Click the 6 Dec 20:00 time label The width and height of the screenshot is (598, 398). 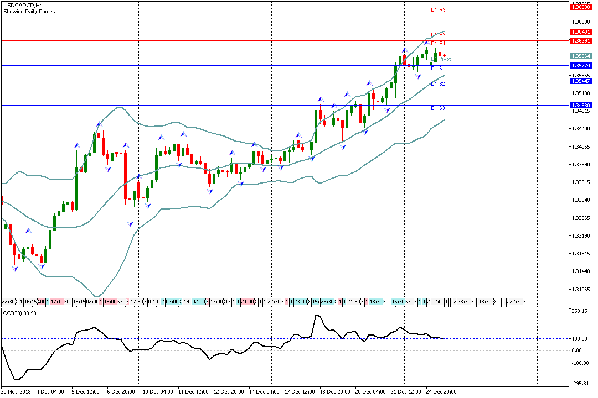(121, 391)
